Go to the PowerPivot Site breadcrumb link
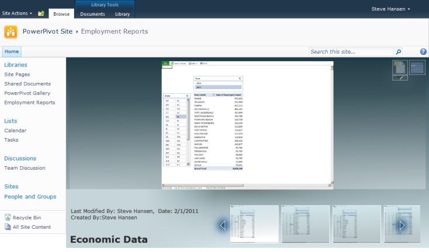 click(47, 32)
